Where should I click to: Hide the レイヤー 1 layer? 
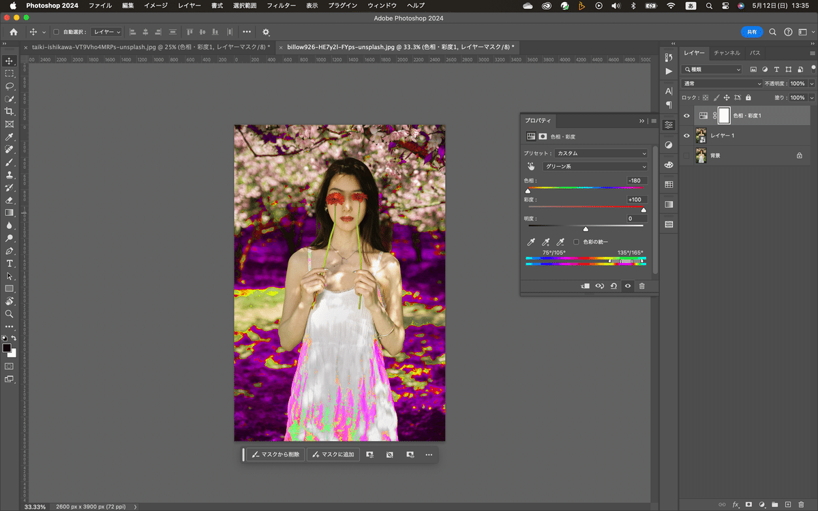coord(686,136)
